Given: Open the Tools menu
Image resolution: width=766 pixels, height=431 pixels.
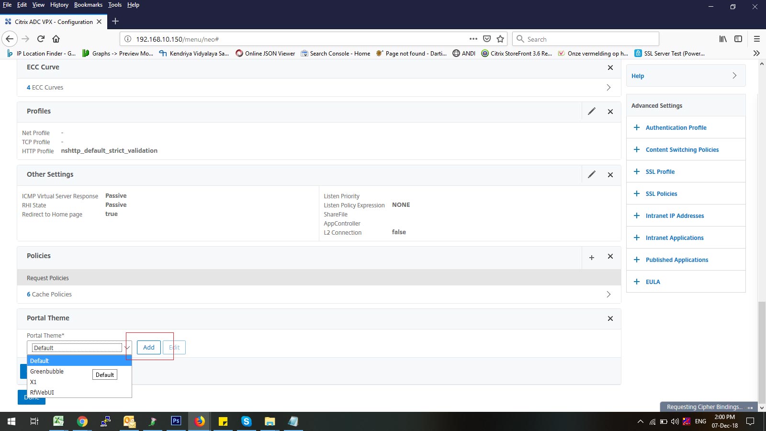Looking at the screenshot, I should point(115,5).
